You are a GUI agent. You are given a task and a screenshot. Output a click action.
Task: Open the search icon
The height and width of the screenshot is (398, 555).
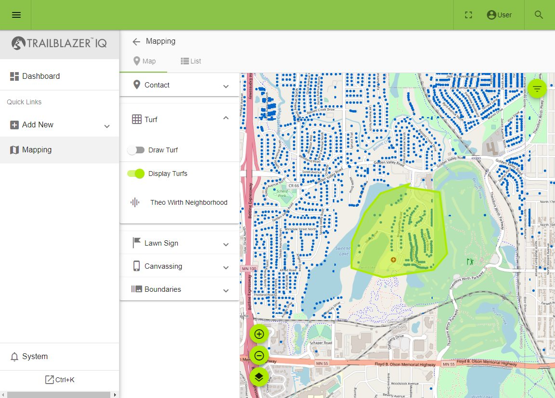[539, 15]
